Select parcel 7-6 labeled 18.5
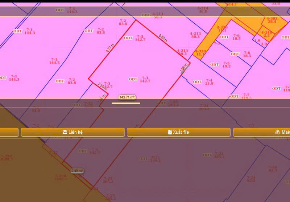 pyautogui.click(x=237, y=37)
